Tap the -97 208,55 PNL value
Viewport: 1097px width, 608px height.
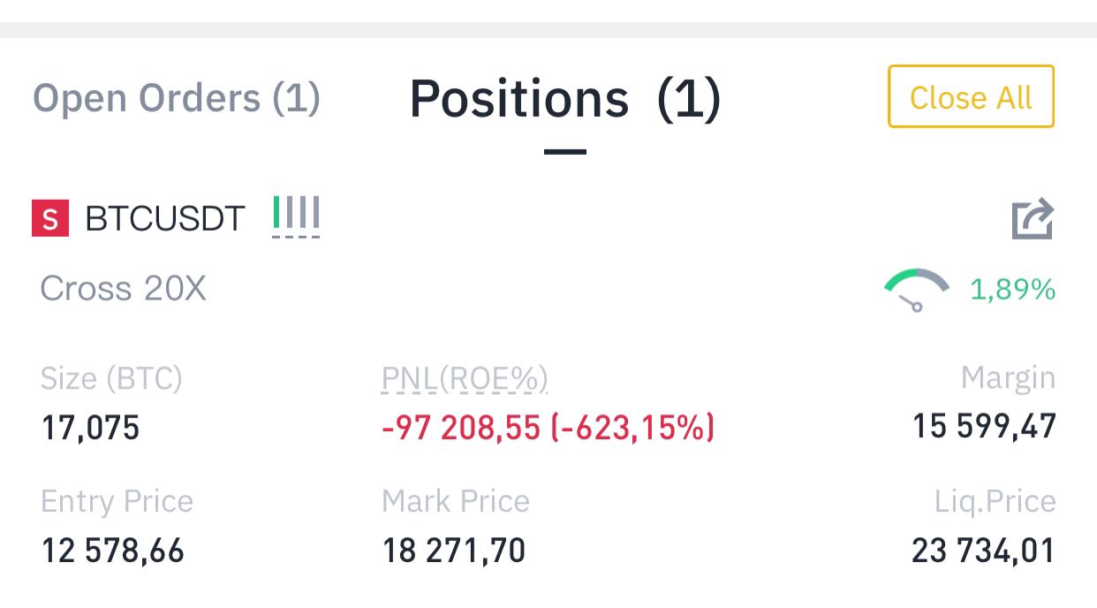coord(460,429)
